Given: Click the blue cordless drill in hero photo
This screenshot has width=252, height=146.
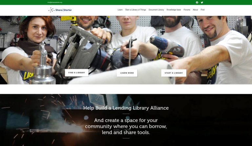Looking at the screenshot, I should [167, 47].
